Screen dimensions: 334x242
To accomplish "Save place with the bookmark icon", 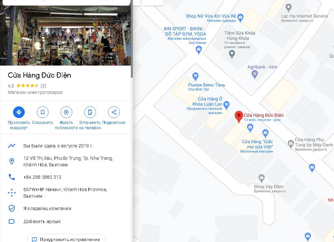I will [x=43, y=112].
